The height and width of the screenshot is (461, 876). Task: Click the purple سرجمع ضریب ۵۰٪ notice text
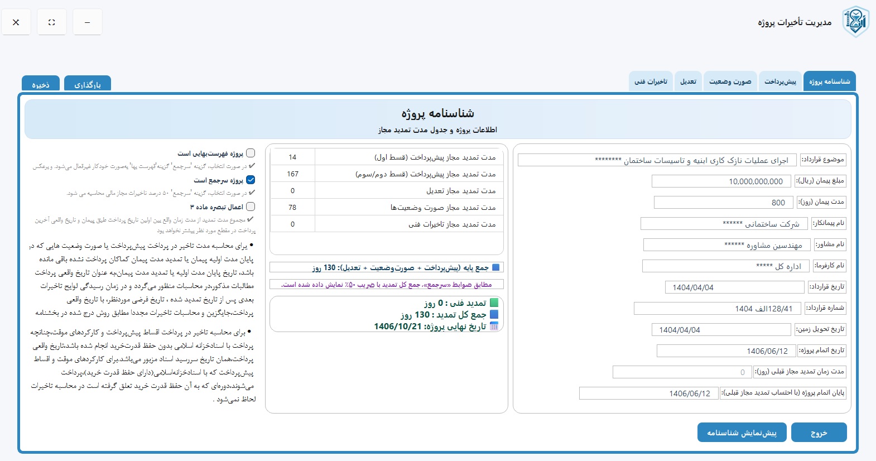[x=386, y=285]
